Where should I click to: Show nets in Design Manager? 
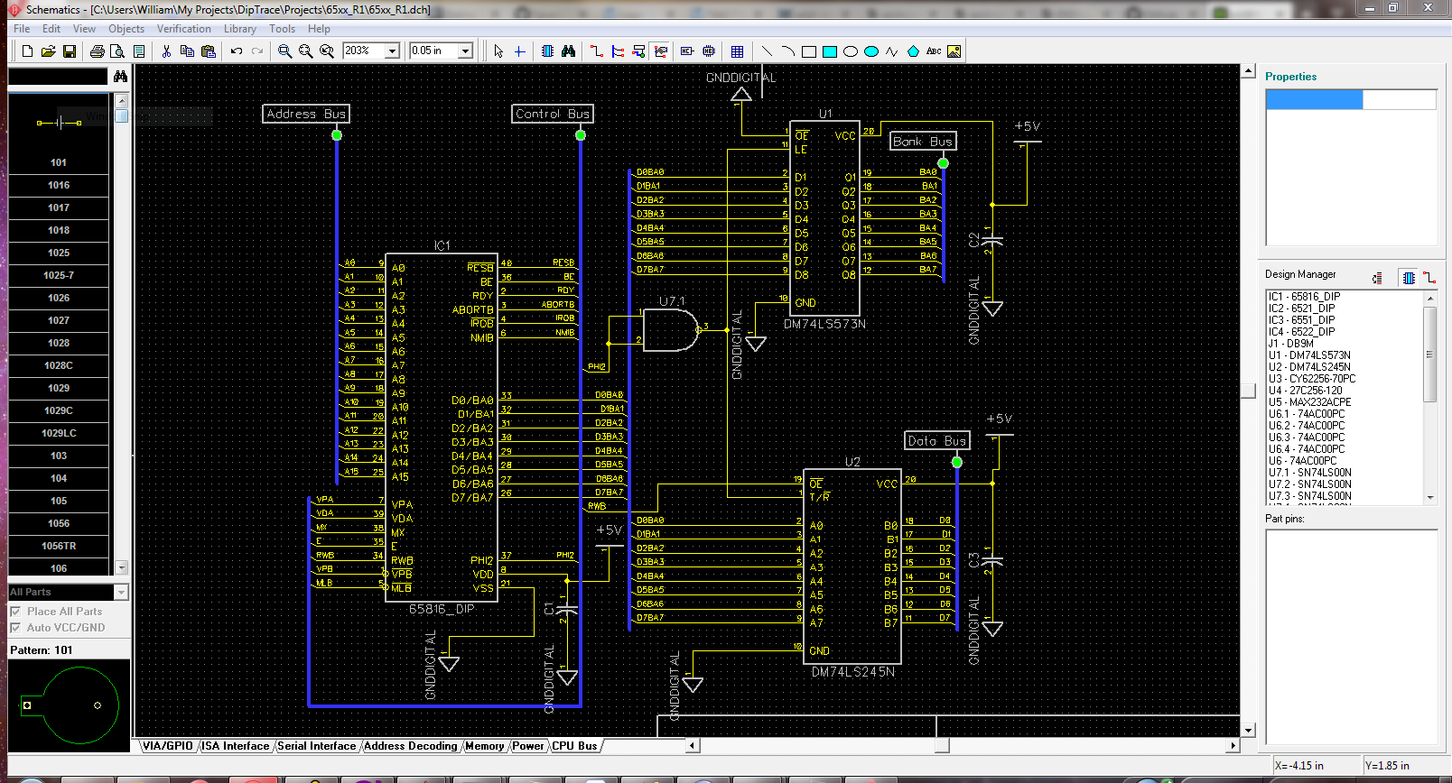(1429, 278)
